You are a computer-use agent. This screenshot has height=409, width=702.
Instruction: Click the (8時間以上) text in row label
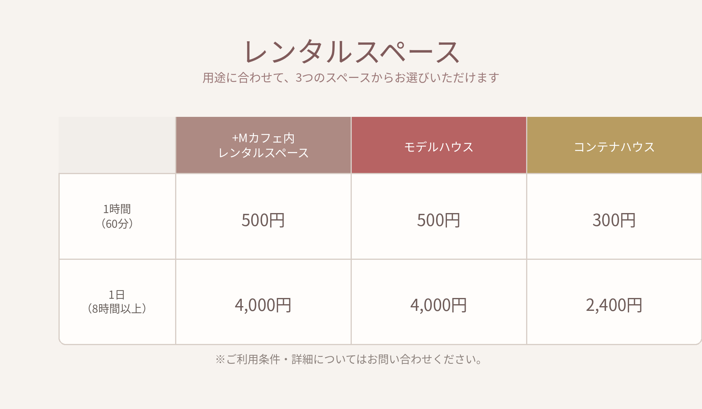tap(117, 309)
